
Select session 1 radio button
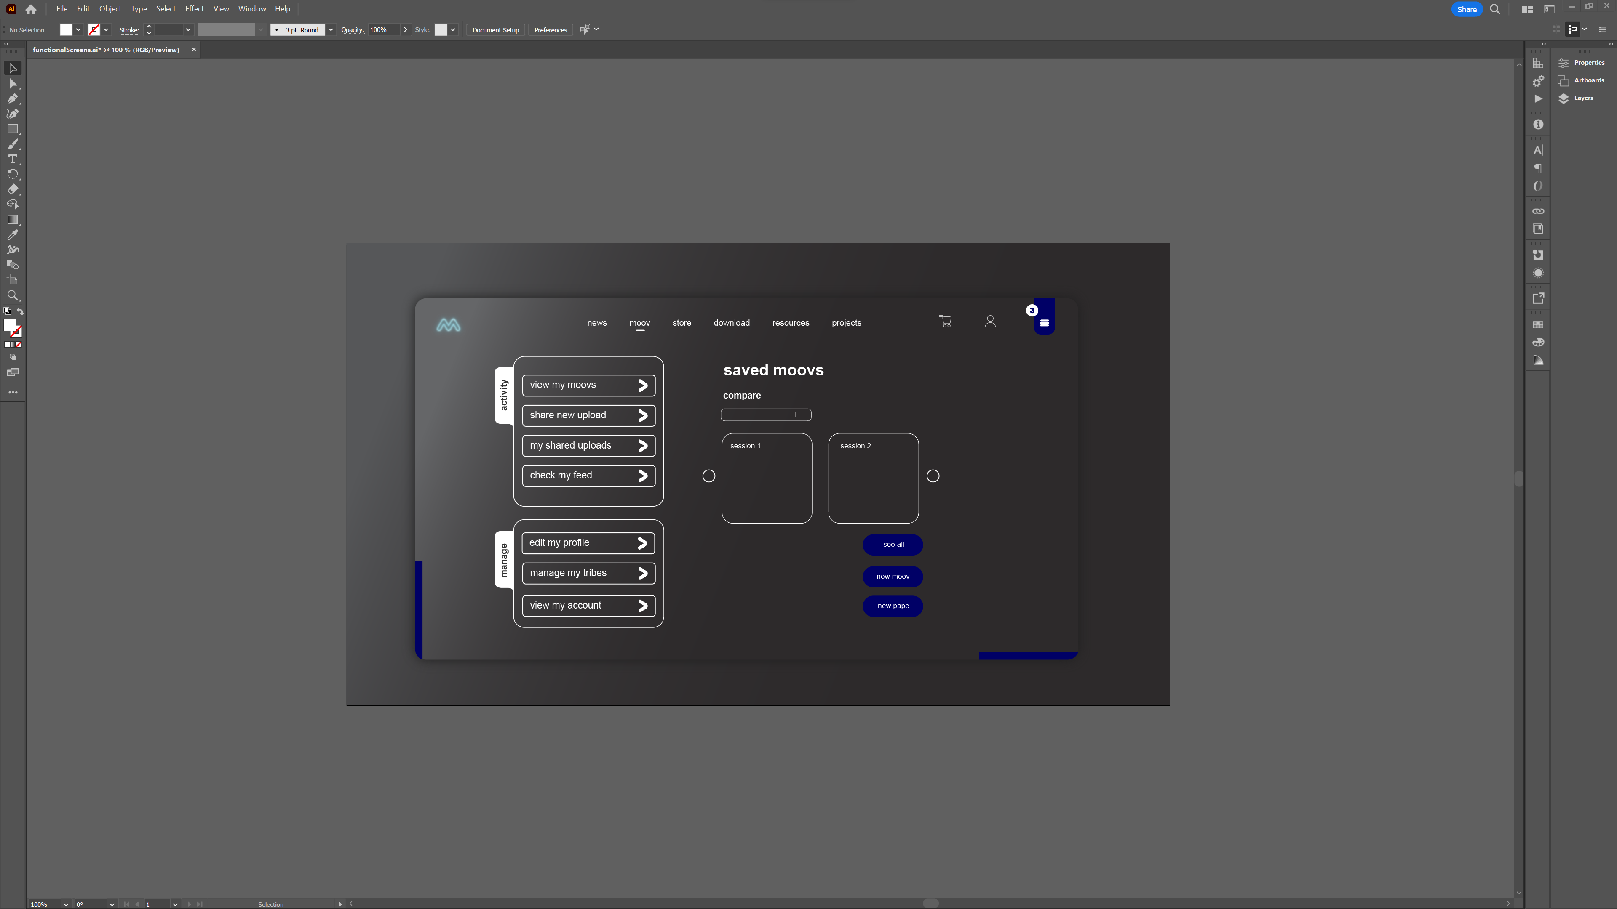pyautogui.click(x=708, y=476)
